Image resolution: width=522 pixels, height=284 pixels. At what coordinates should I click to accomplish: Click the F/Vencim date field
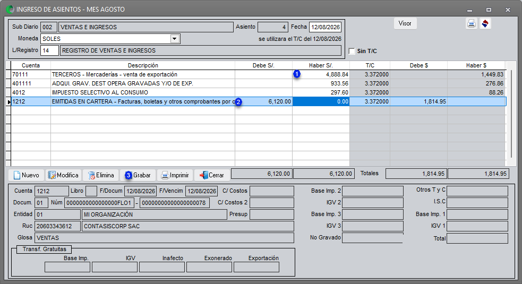(201, 191)
